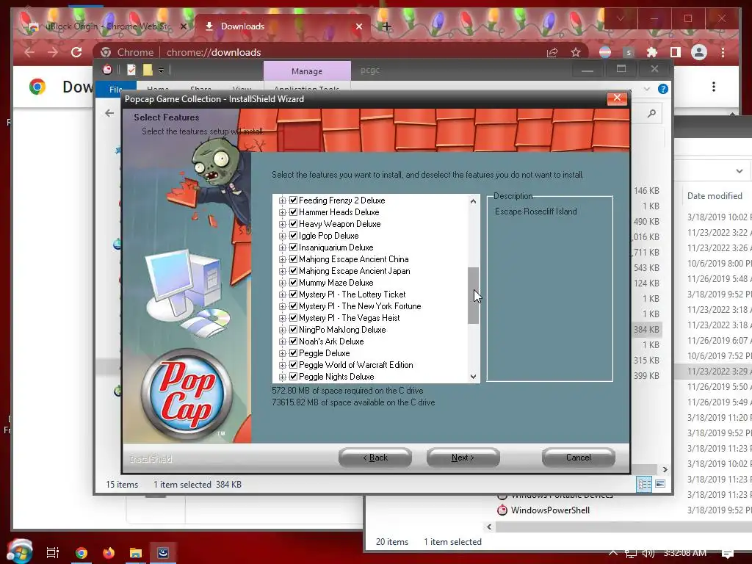This screenshot has width=752, height=564.
Task: Select WindowsPowerShell folder in back window
Action: [x=550, y=510]
